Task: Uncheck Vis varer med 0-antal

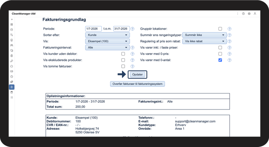Action: pyautogui.click(x=220, y=60)
